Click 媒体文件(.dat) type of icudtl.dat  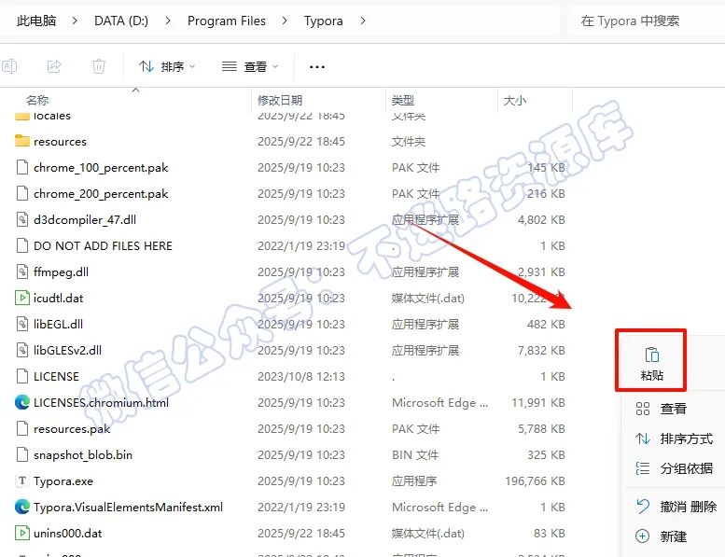[428, 299]
